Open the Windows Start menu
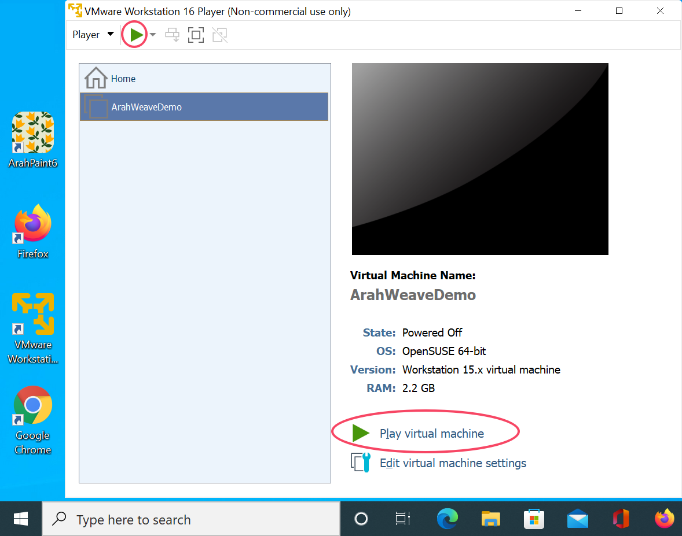The width and height of the screenshot is (682, 536). [x=21, y=519]
